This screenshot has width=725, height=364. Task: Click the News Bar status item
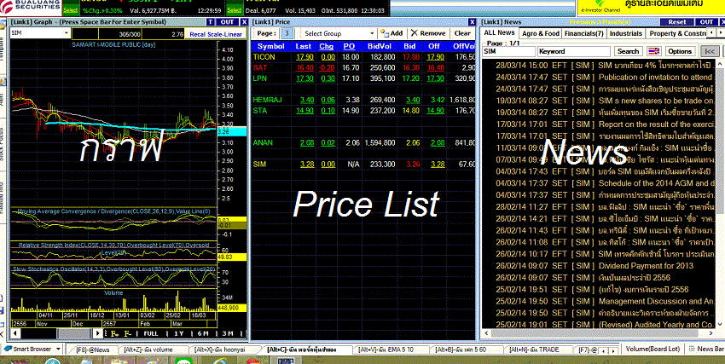706,349
